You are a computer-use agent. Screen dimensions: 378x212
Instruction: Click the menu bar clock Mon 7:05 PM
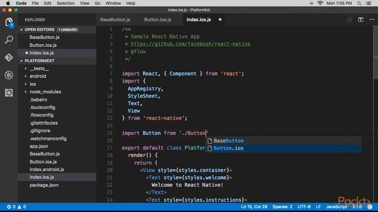[x=339, y=3]
